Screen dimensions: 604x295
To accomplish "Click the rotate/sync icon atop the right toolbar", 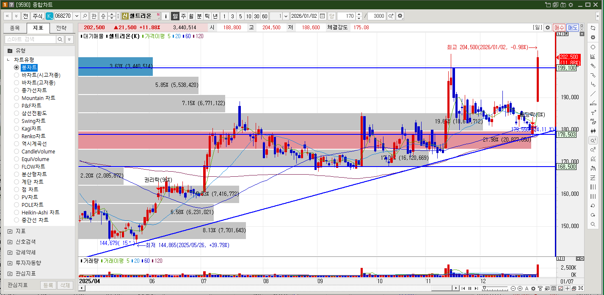I will point(593,28).
